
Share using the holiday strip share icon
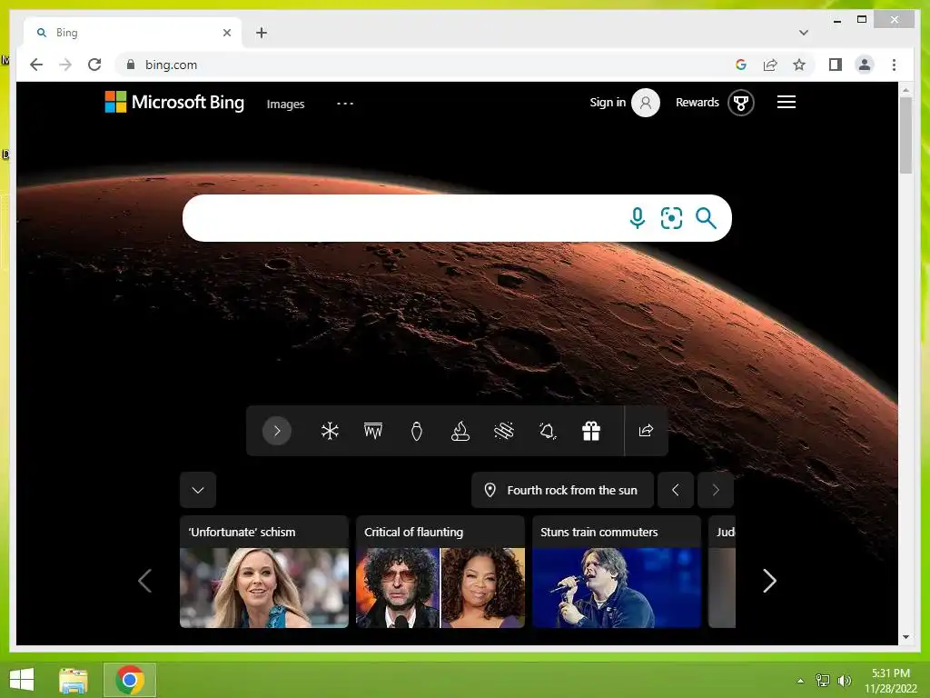(646, 430)
